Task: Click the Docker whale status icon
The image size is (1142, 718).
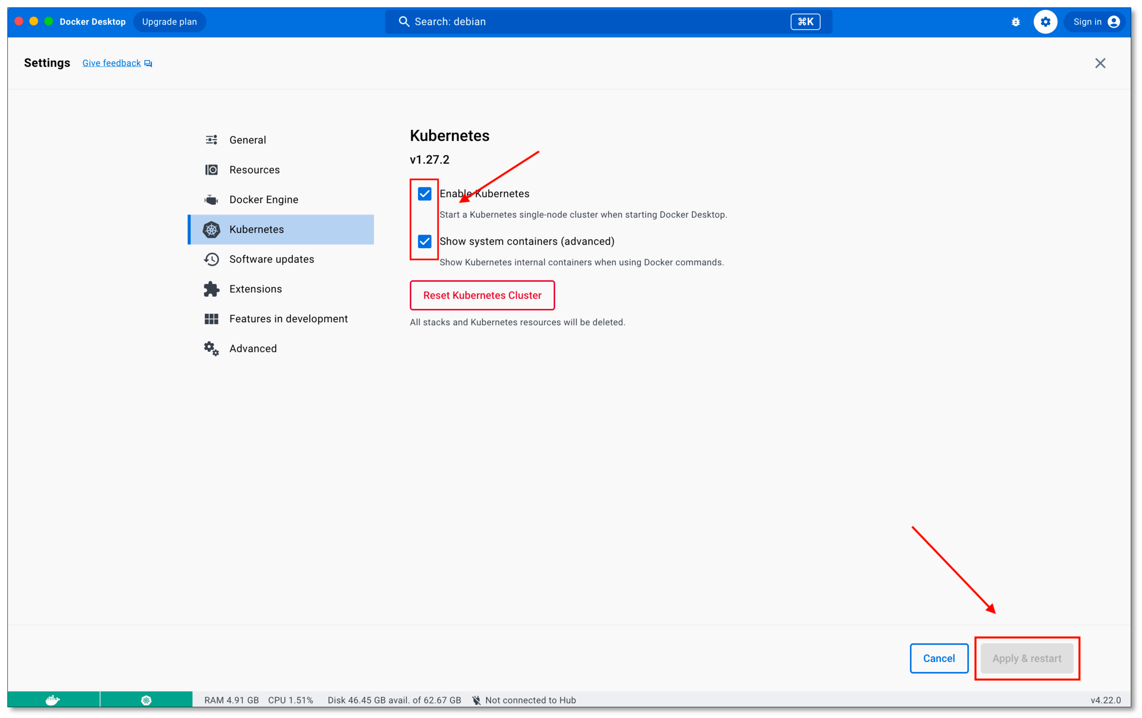Action: 53,700
